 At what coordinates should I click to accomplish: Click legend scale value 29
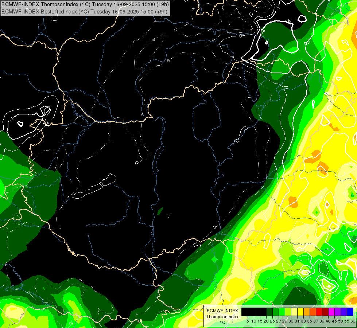click(x=285, y=321)
